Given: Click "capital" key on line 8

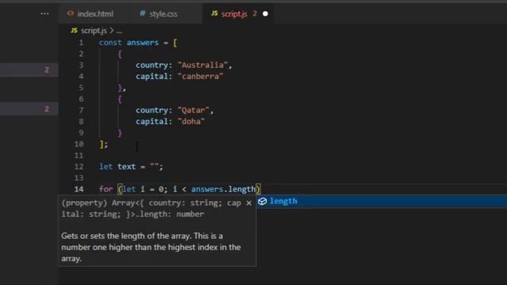Looking at the screenshot, I should [x=151, y=121].
